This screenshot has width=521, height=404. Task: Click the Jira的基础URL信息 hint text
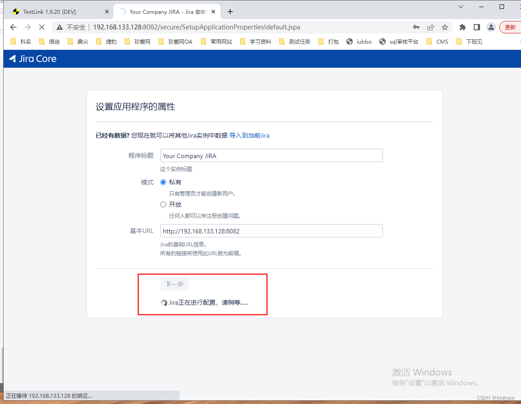pos(184,244)
